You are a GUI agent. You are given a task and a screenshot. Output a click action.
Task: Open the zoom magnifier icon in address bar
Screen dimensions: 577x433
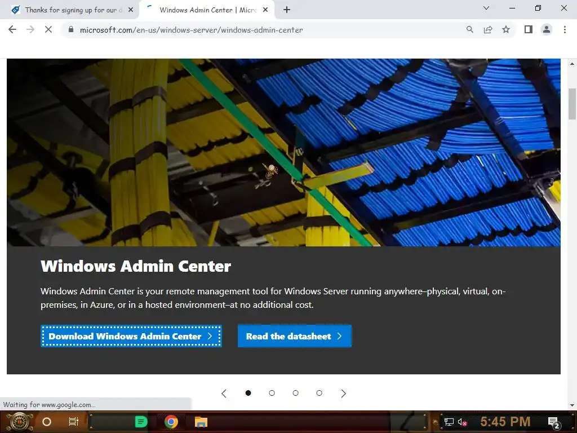pos(469,29)
